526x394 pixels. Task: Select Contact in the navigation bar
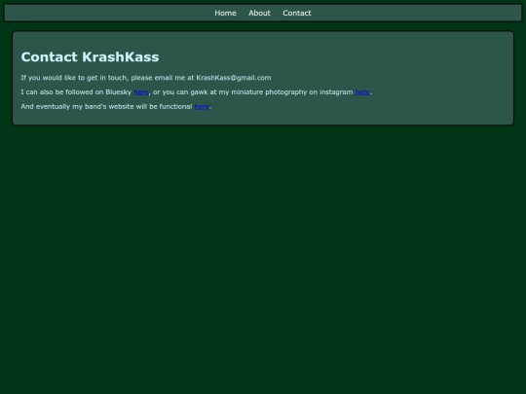(x=297, y=13)
